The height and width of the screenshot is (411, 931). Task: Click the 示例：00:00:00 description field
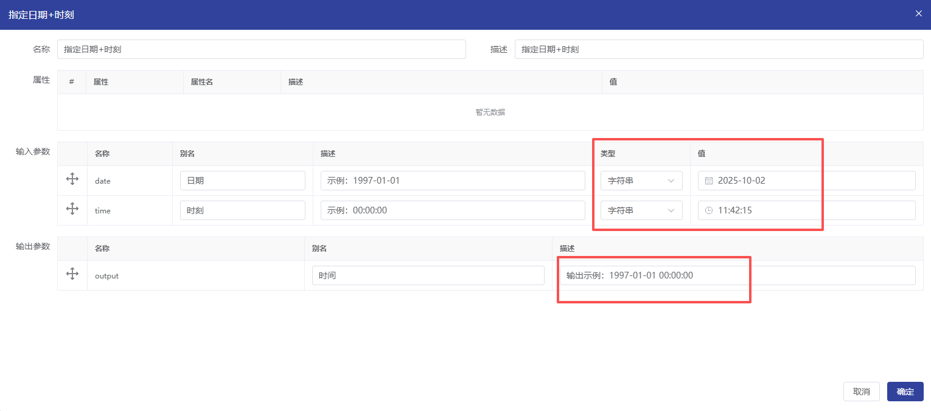coord(452,210)
